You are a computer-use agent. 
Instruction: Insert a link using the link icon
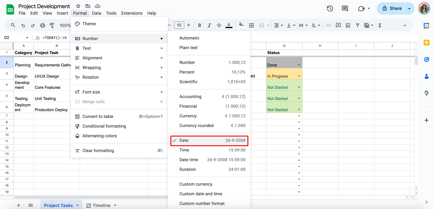pos(329,25)
